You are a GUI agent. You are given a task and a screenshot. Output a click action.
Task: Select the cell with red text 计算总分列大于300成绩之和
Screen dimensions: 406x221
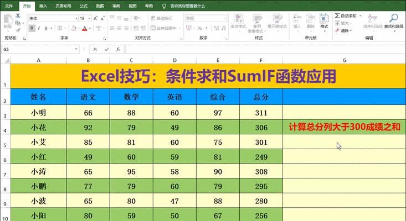click(x=344, y=127)
